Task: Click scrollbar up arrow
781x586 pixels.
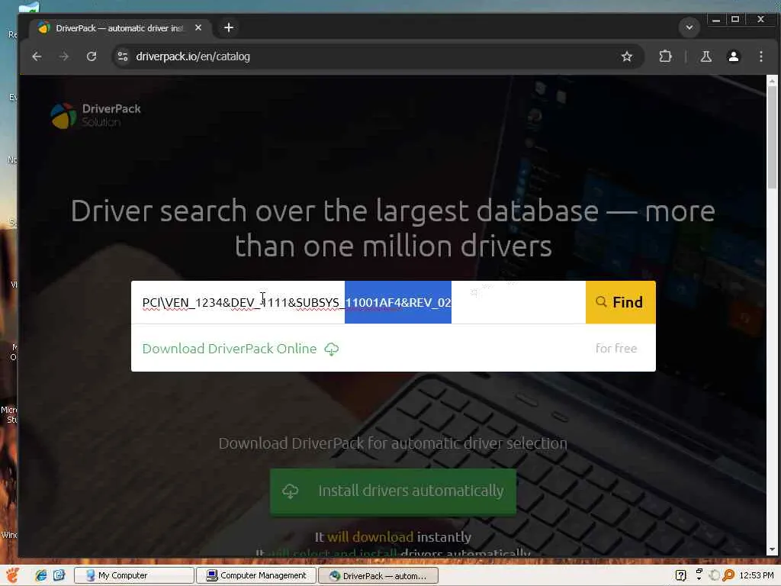Action: (772, 81)
